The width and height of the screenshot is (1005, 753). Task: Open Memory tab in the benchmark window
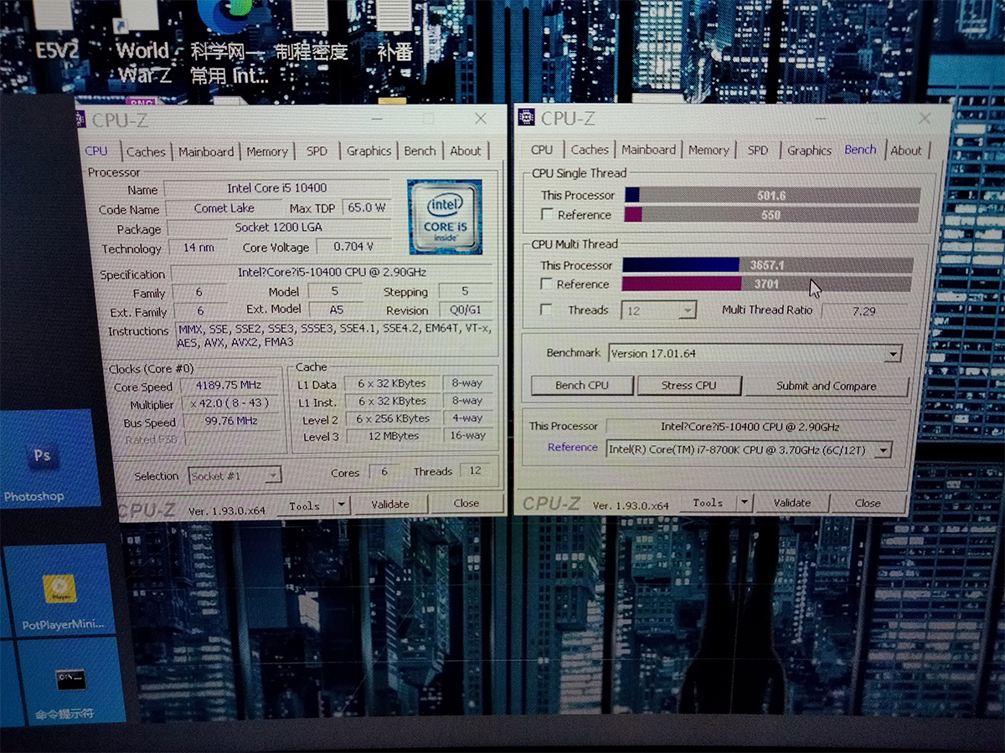709,150
